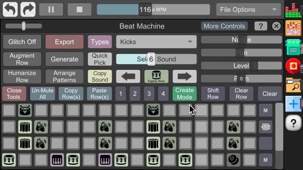Adjust the Pitch slider showing 0
303x170 pixels.
(x=241, y=79)
